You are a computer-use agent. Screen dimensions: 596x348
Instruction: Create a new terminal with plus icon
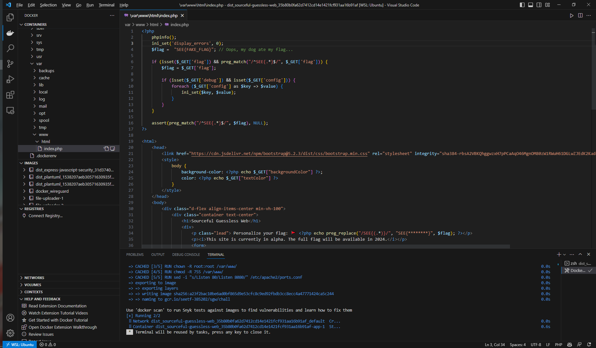coord(559,254)
